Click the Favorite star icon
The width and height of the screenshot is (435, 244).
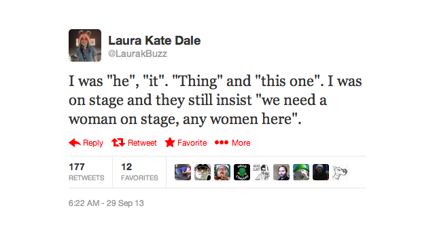coord(170,142)
